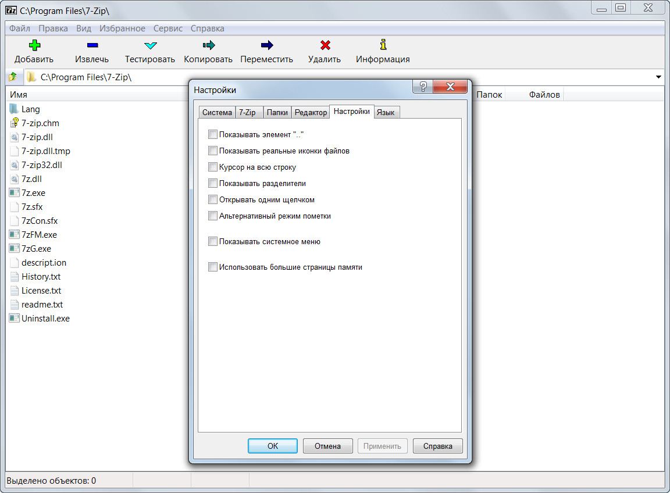This screenshot has width=670, height=493.
Task: Click the History.txt document icon
Action: pyautogui.click(x=14, y=276)
